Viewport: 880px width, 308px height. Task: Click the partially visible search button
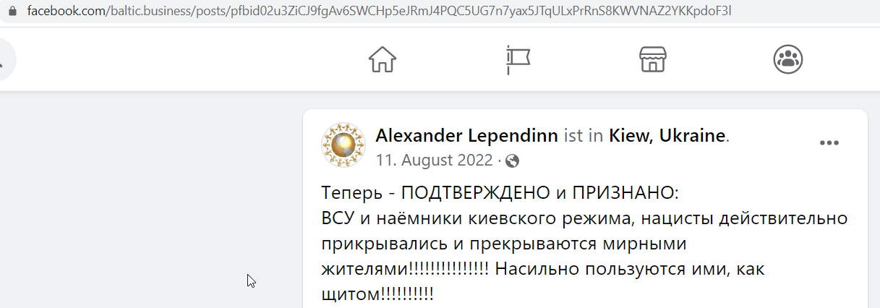tap(6, 59)
